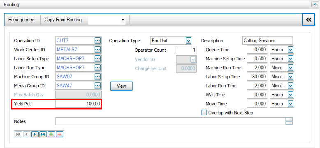The height and width of the screenshot is (148, 320).
Task: Click Labor Run Time value field
Action: (257, 86)
